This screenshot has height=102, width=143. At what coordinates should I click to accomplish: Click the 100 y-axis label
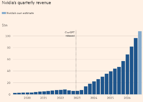8,36
